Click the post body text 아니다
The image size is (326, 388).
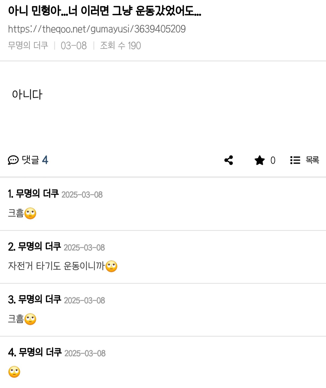click(27, 95)
